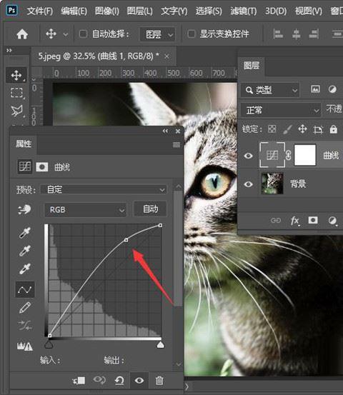
Task: Click the Home icon in options bar
Action: [22, 34]
